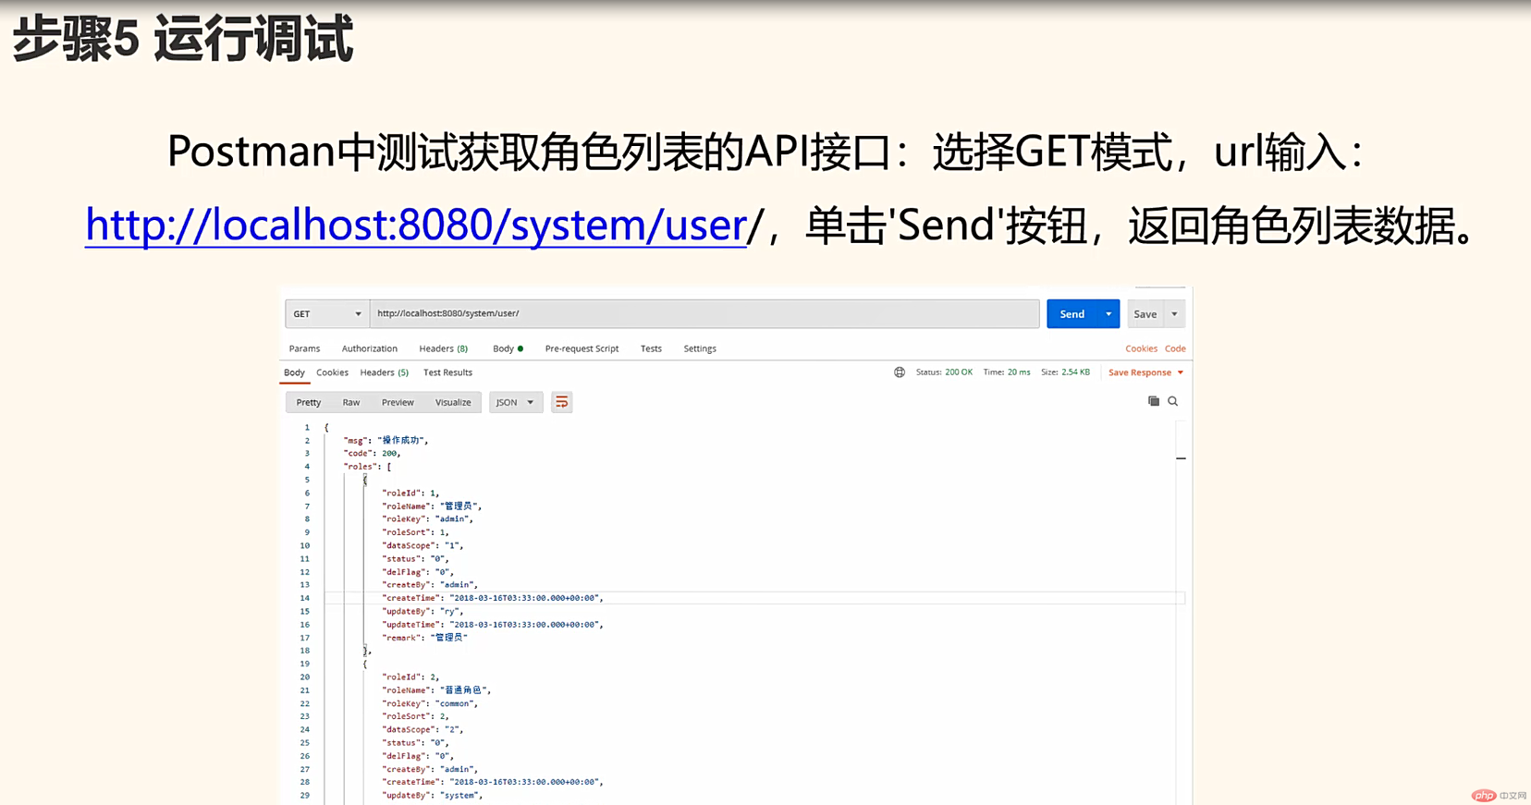This screenshot has width=1531, height=805.
Task: Click line number 14 in the gutter
Action: 304,598
